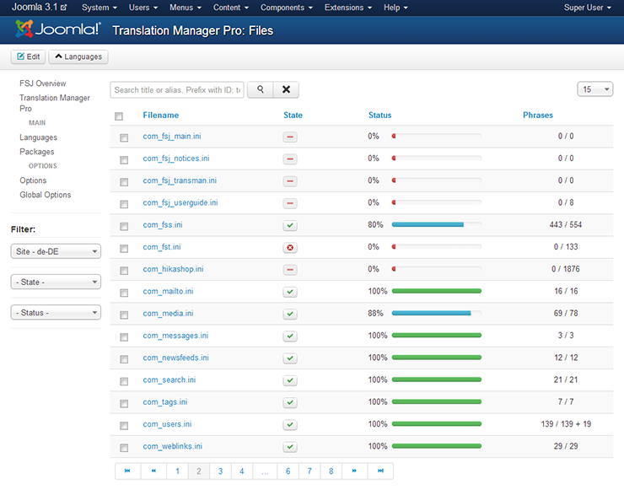Click red error state icon for com_fst.ini
This screenshot has width=624, height=495.
(290, 248)
